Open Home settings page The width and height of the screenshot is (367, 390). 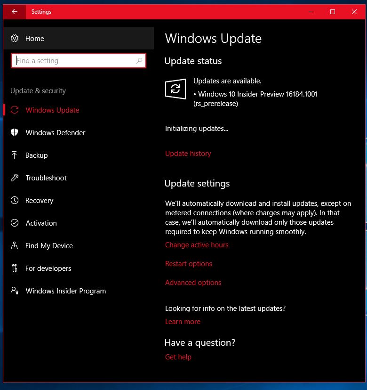pos(79,38)
